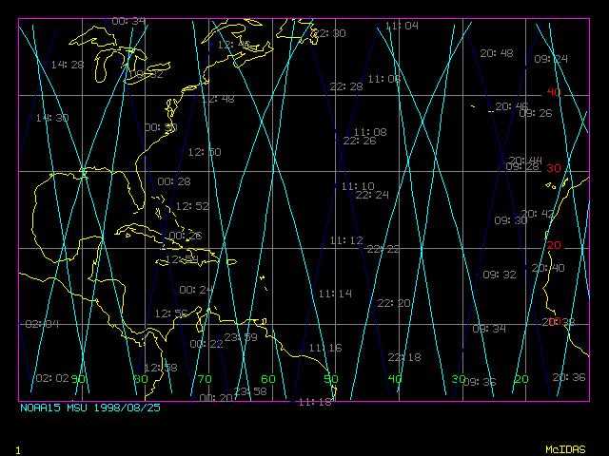Pick the 09:34 time label

coord(489,329)
